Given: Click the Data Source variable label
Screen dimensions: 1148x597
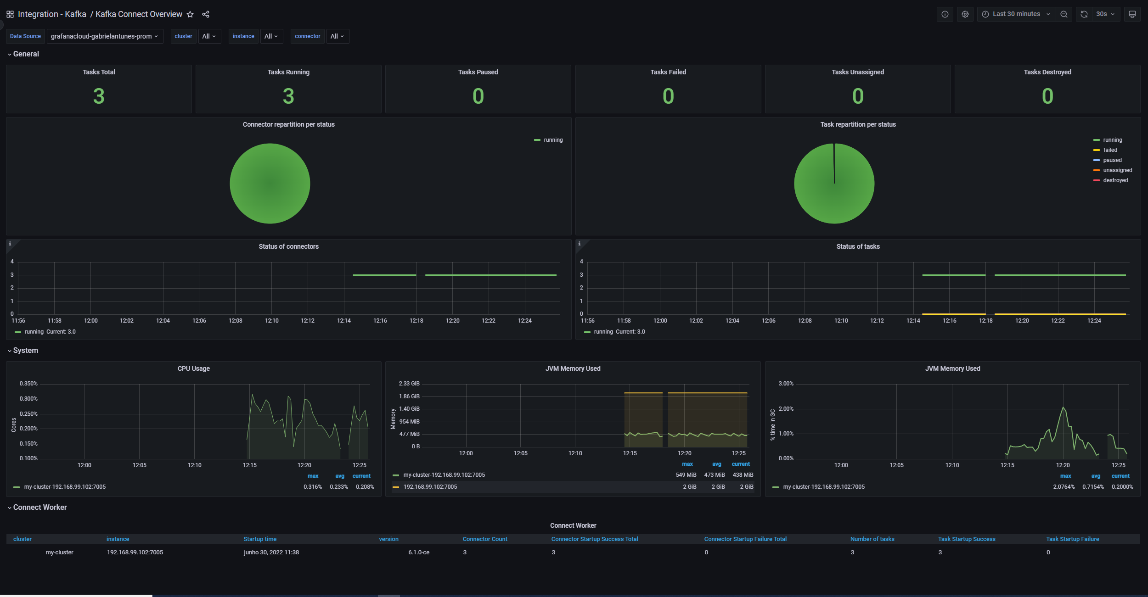Looking at the screenshot, I should click(x=25, y=36).
